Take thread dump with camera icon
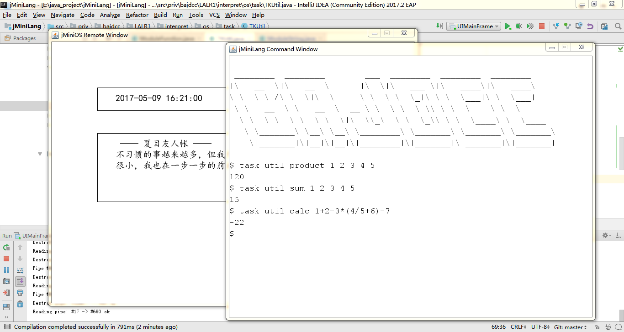The image size is (624, 332). [6, 280]
